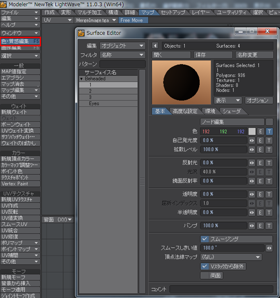Open the 作成 main tab
This screenshot has height=298, width=280.
(x=49, y=12)
